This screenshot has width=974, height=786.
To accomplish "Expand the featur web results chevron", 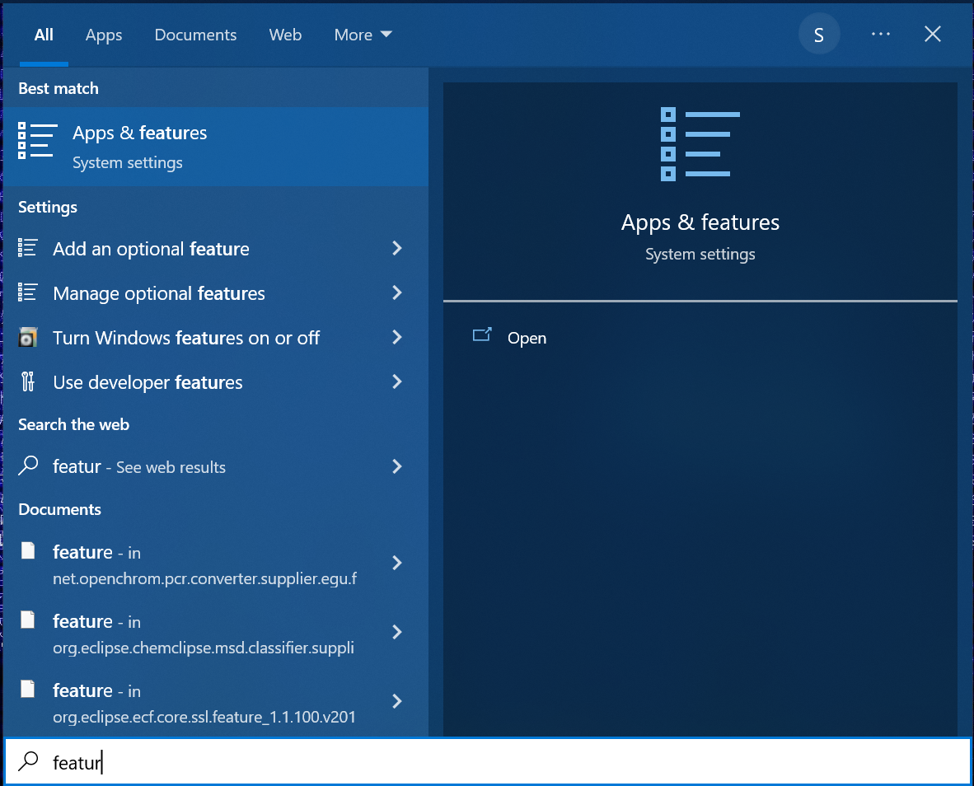I will [x=397, y=466].
